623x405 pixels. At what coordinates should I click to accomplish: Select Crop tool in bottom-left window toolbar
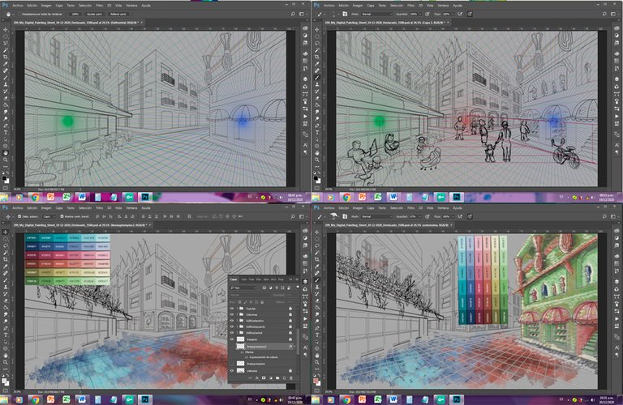[6, 259]
